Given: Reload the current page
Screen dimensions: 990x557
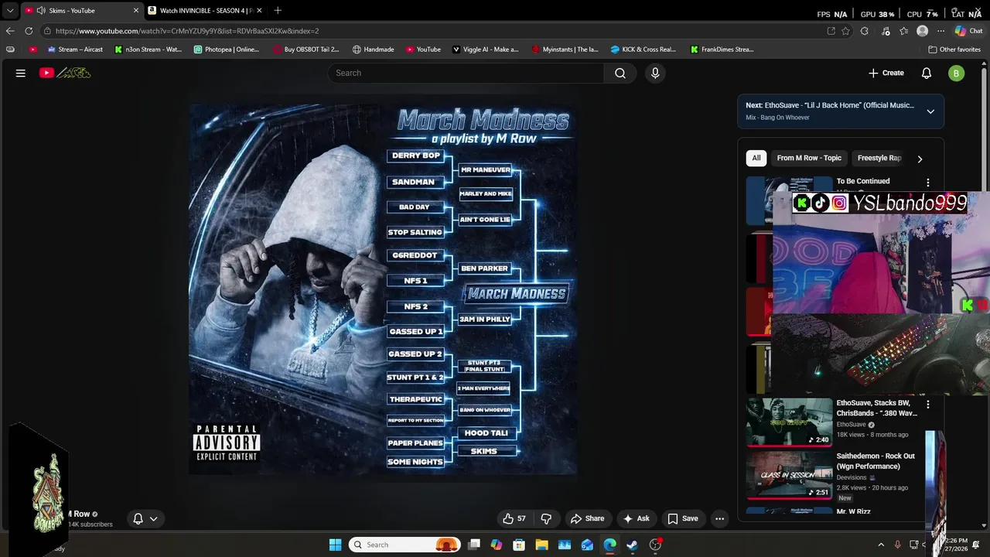Looking at the screenshot, I should click(29, 31).
